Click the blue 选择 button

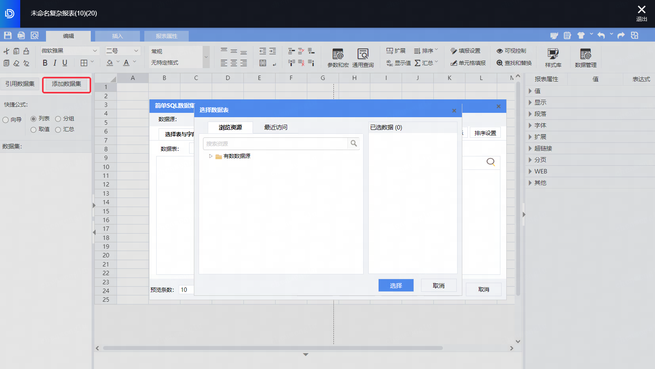(x=396, y=285)
